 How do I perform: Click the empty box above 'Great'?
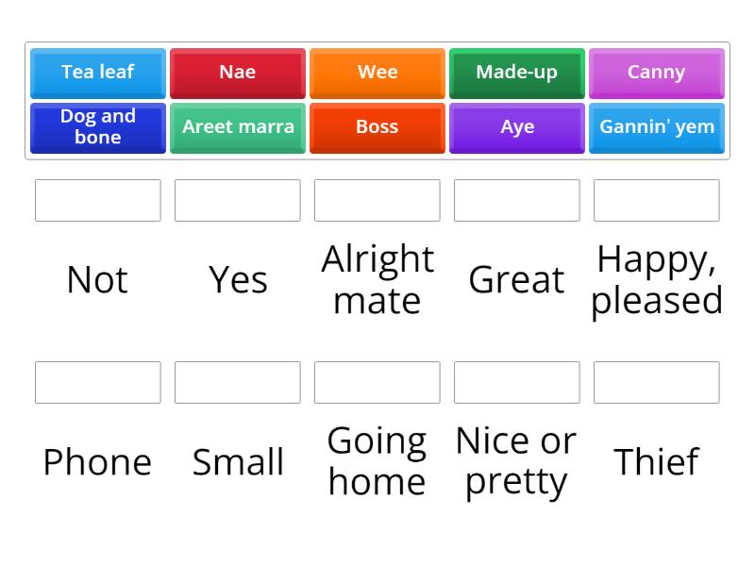(517, 200)
